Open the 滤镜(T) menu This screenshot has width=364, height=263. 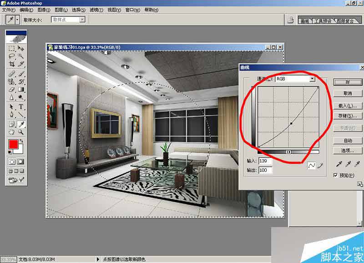coord(96,10)
